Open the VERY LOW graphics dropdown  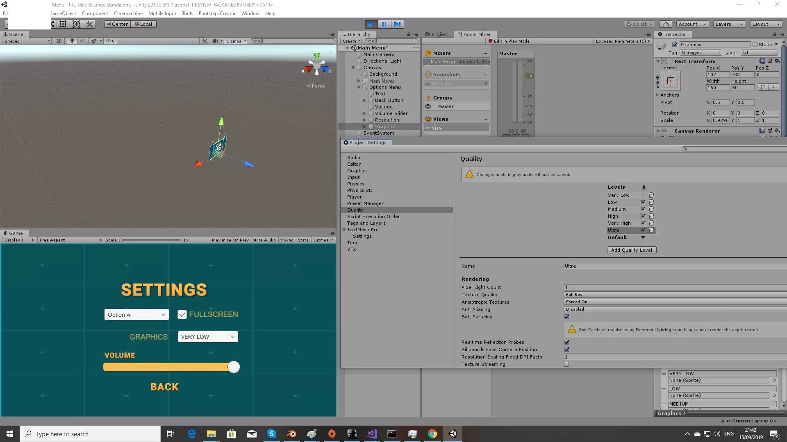207,337
